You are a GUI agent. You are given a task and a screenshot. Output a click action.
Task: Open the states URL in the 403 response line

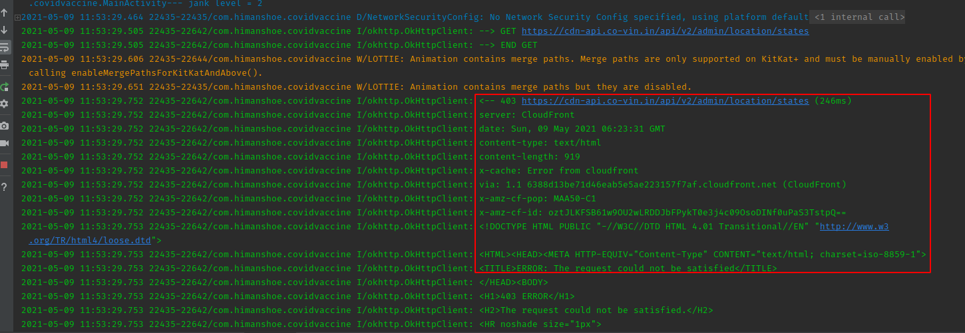[666, 101]
